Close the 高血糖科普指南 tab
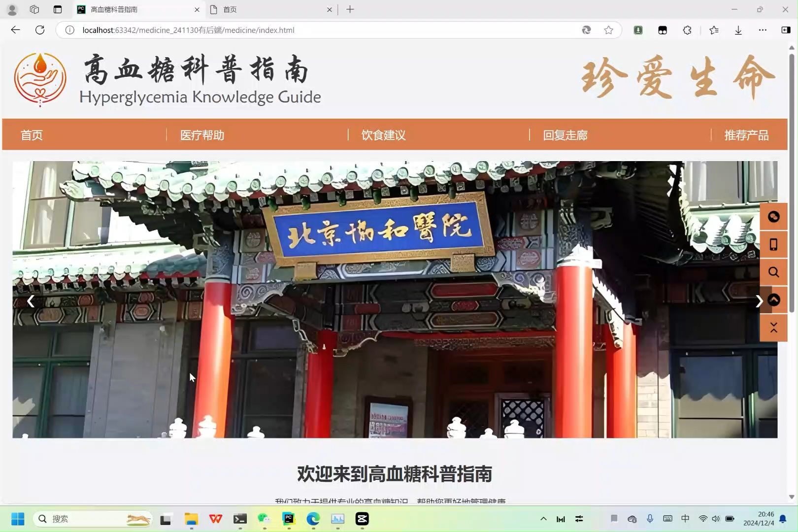 [x=197, y=9]
